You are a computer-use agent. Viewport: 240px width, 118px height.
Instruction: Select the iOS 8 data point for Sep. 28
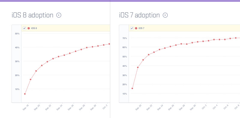pyautogui.click(x=87, y=48)
